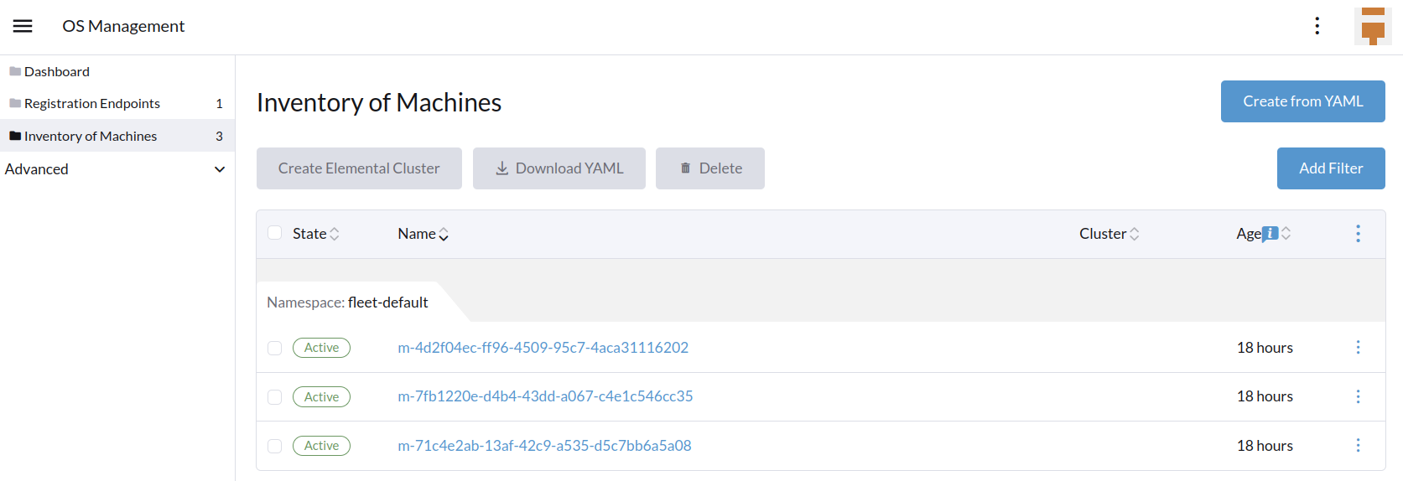Sort the table by Name column
This screenshot has height=481, width=1403.
pyautogui.click(x=423, y=234)
